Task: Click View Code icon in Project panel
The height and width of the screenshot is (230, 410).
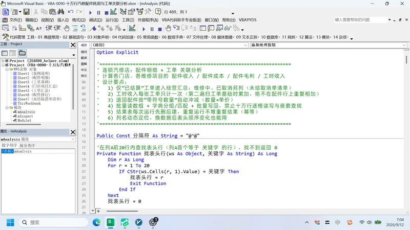Action: [5, 53]
